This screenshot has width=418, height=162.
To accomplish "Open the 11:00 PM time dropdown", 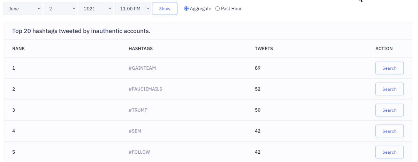I will [133, 8].
